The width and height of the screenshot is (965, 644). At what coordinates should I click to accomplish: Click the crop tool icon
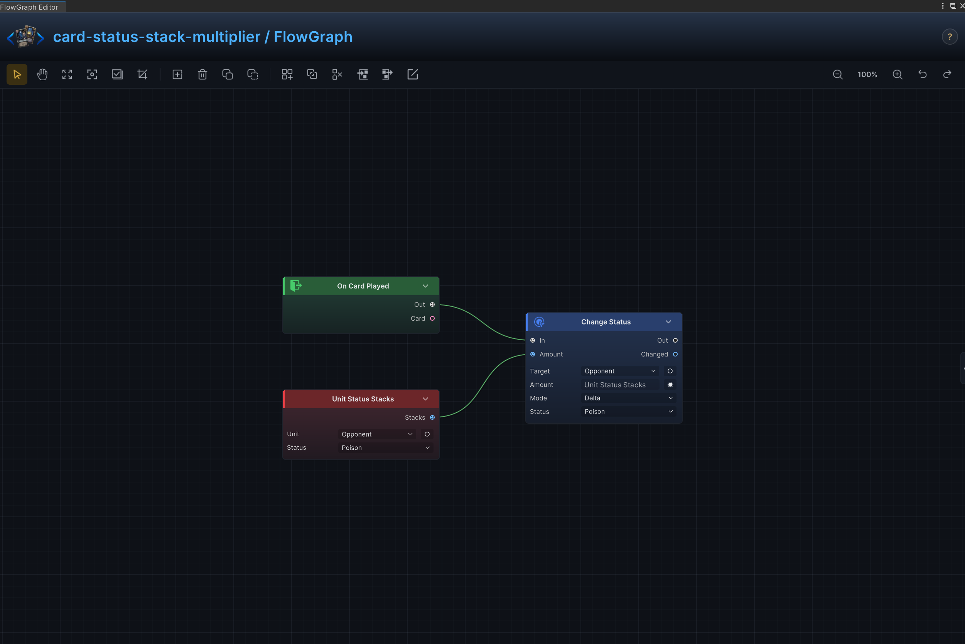point(142,74)
